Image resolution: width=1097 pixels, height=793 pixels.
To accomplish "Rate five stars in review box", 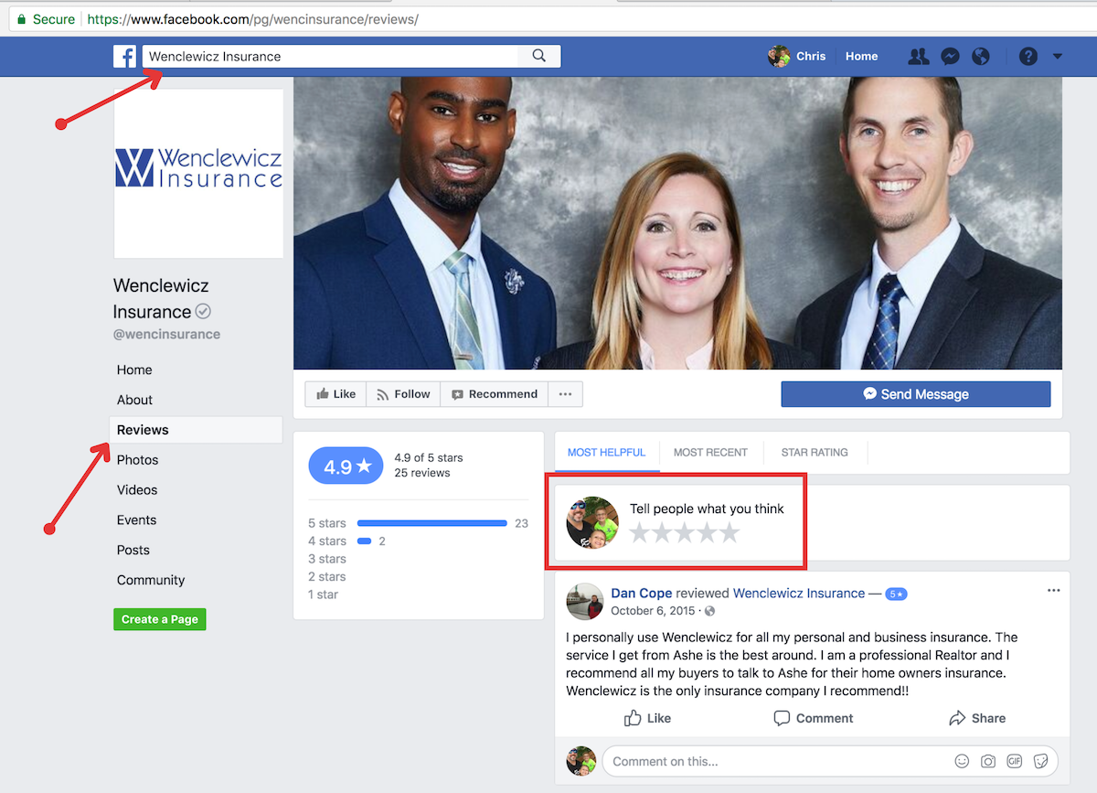I will [x=730, y=533].
